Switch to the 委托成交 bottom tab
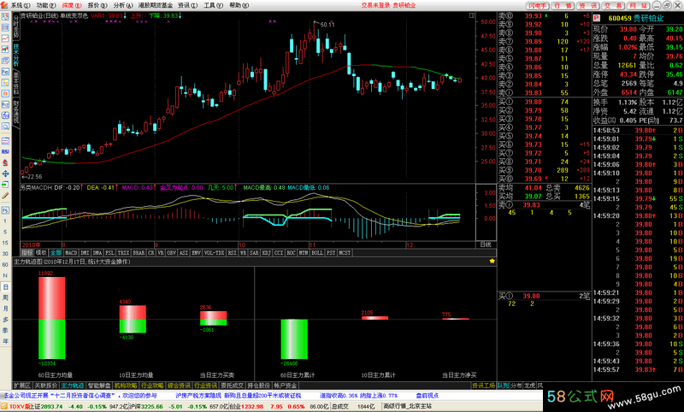 coord(232,386)
